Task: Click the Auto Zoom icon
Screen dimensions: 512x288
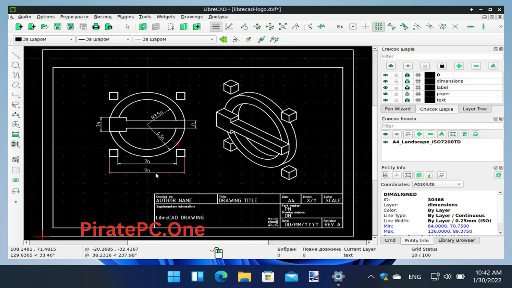Action: click(283, 26)
